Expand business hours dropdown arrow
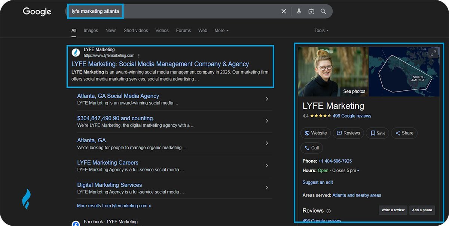Screen dimensions: 449x226 coord(358,171)
